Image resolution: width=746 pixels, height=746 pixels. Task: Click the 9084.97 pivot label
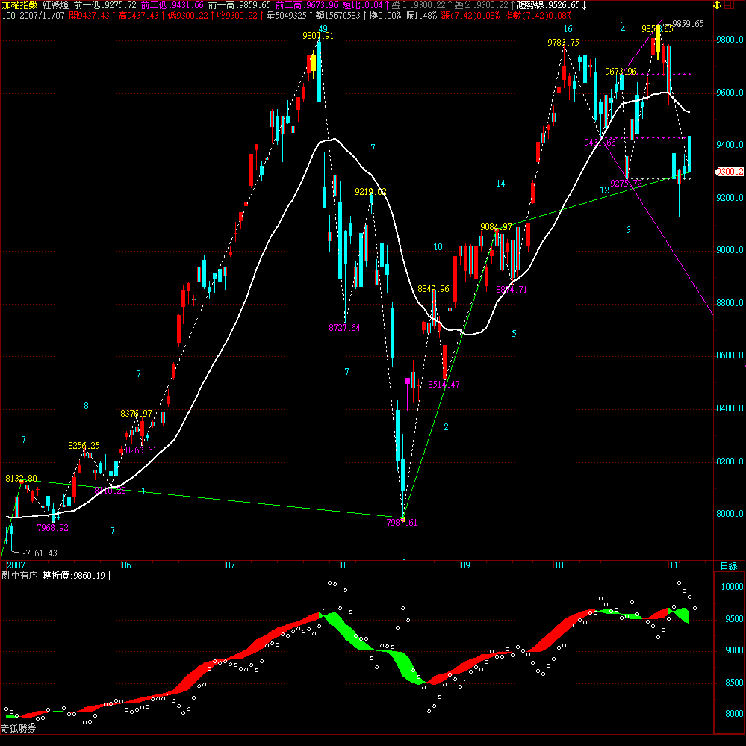point(496,226)
